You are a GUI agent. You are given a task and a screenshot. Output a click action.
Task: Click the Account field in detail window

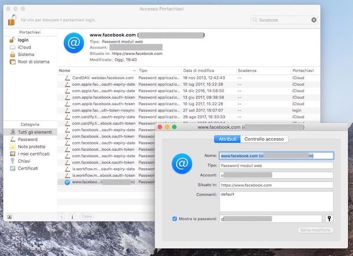(276, 175)
